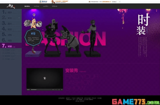Select the highlighted section 7 时装

11,46
